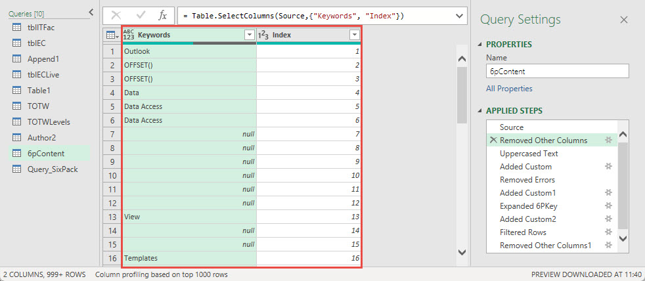Open the Keywords column filter dropdown
The image size is (645, 281).
[249, 35]
